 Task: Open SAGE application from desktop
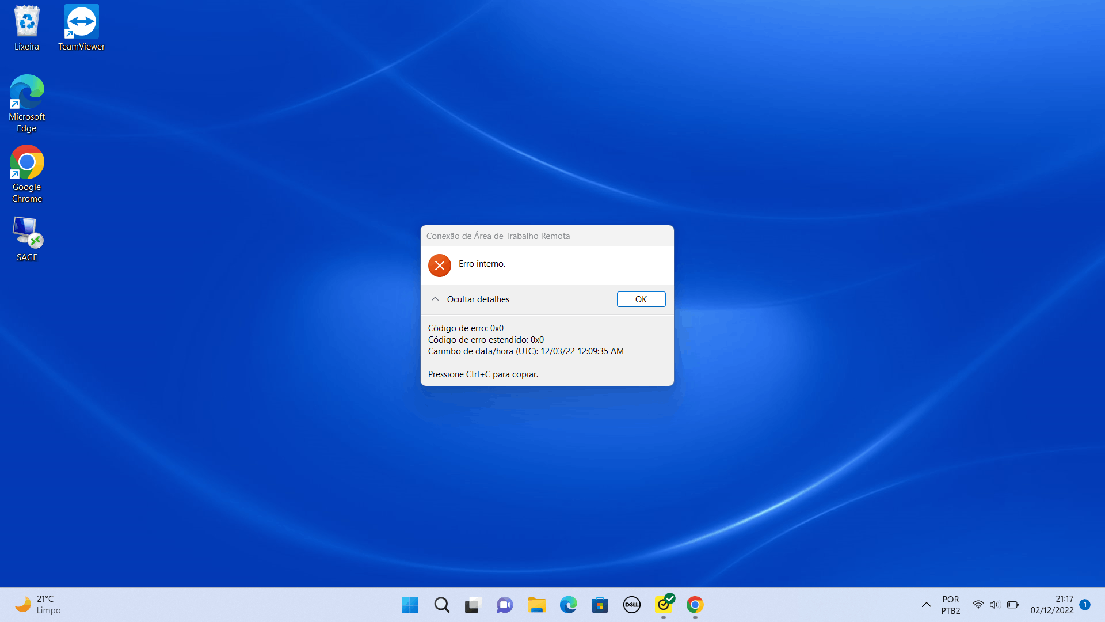pos(26,237)
